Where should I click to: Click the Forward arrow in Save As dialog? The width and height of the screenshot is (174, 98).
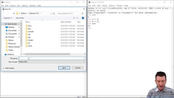(x=8, y=13)
